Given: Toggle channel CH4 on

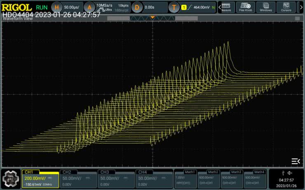Looking at the screenshot, I should [154, 179].
